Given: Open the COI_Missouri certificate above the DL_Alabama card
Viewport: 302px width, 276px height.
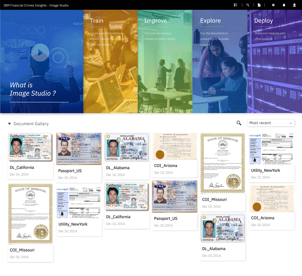Looking at the screenshot, I should coord(223,163).
